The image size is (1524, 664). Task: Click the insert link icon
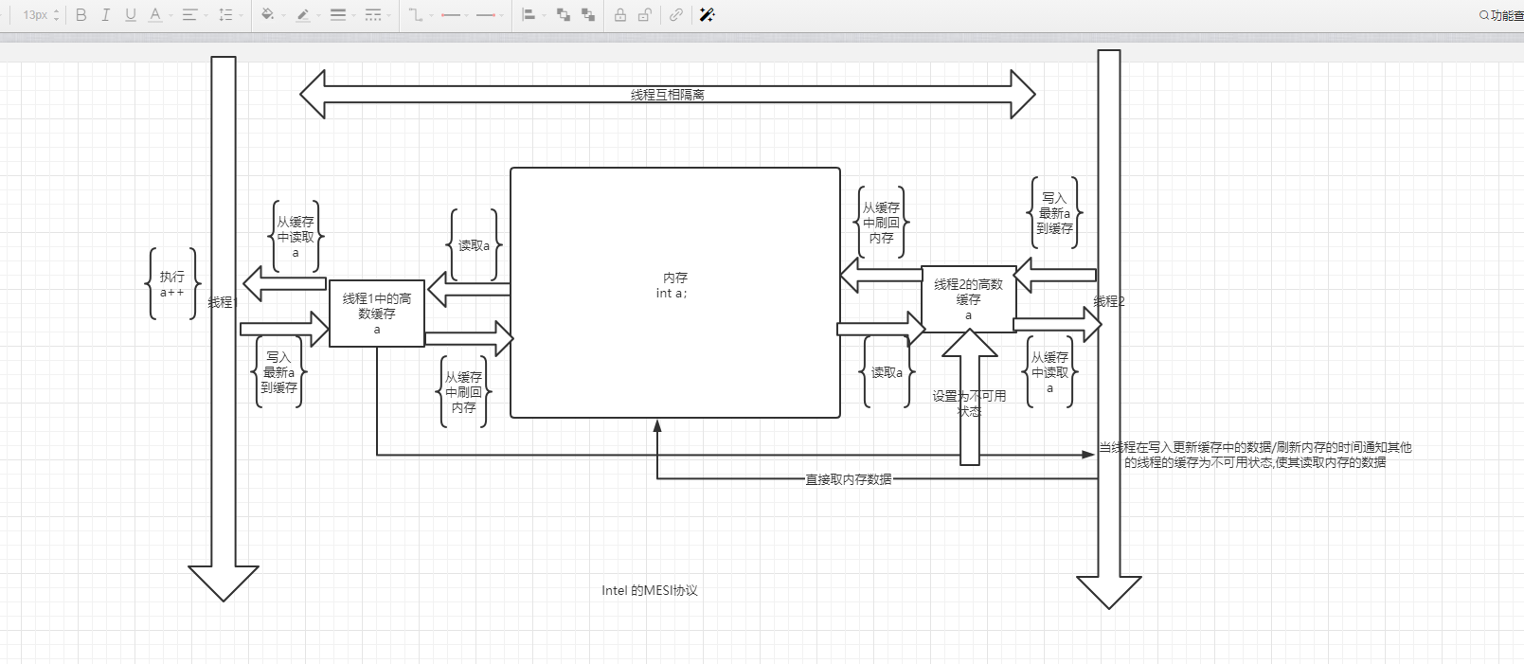pyautogui.click(x=675, y=15)
